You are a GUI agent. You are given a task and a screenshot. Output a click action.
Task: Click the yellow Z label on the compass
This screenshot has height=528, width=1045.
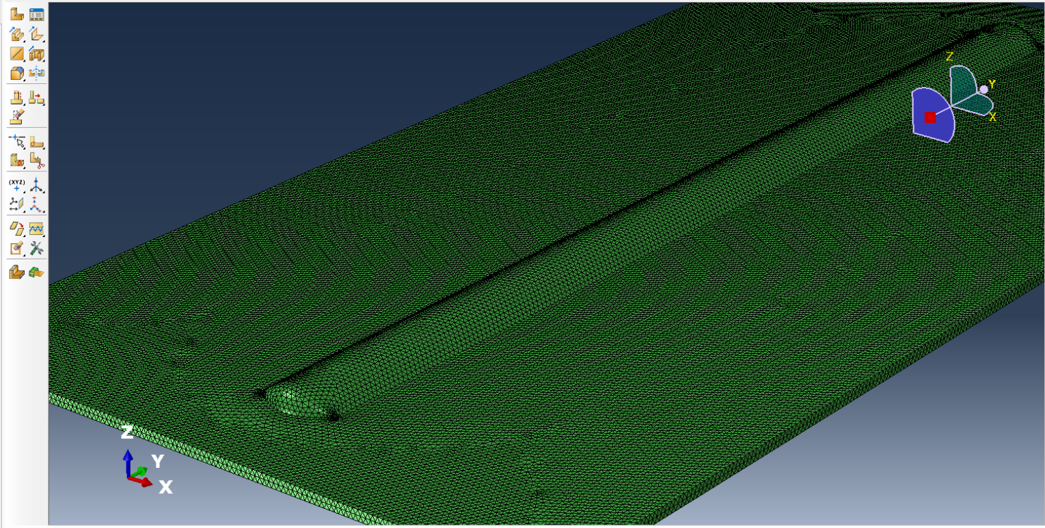[949, 57]
